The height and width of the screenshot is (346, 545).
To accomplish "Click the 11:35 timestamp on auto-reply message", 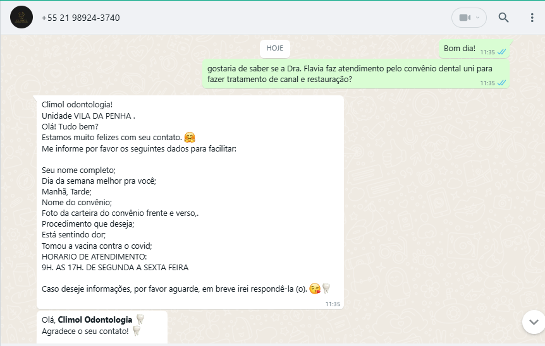I will coord(333,304).
